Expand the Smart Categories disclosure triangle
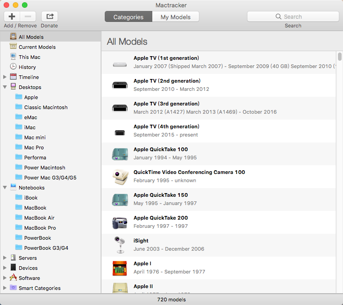Image resolution: width=343 pixels, height=305 pixels. (x=5, y=288)
